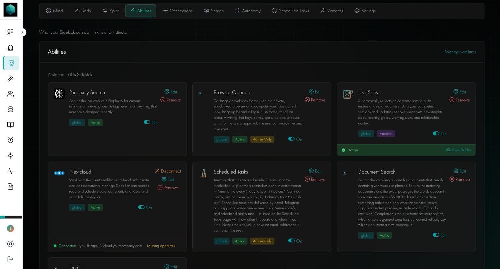Screen dimensions: 500x269
Task: Remove the Nextcloud ability
Action: point(168,188)
